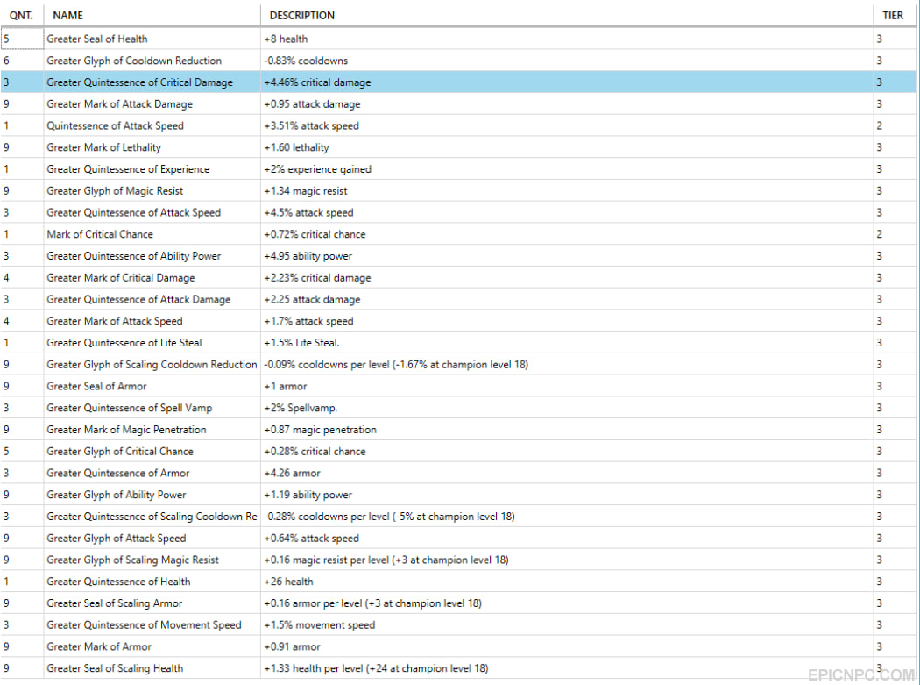Select the Greater Seal of Health row

[x=458, y=39]
